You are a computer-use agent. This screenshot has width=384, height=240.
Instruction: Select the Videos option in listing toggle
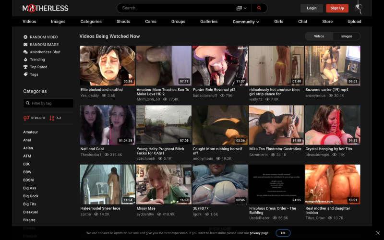319,36
